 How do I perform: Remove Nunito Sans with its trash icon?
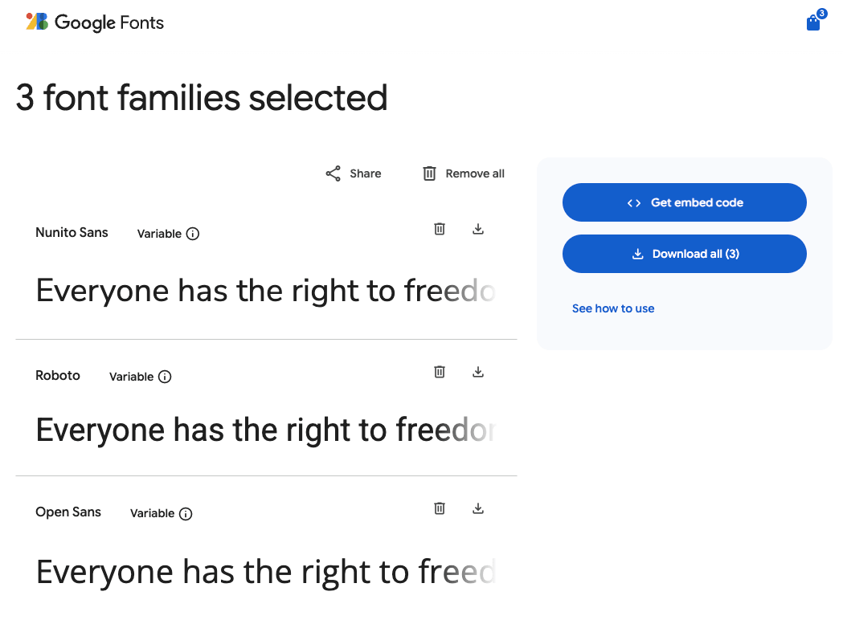pyautogui.click(x=440, y=229)
